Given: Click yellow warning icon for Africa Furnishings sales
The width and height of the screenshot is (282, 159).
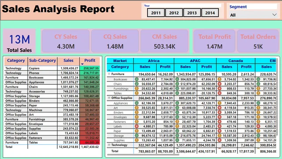Looking at the screenshot, I should click(x=137, y=88).
